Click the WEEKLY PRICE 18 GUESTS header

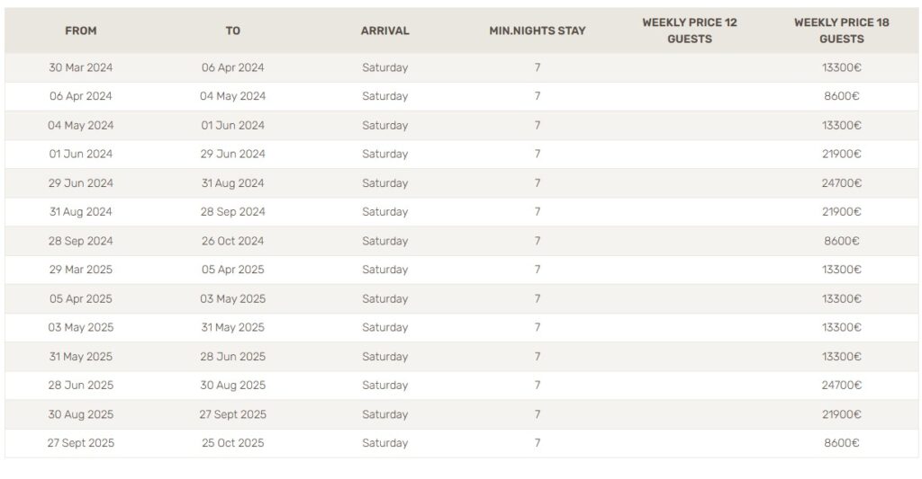pos(842,31)
